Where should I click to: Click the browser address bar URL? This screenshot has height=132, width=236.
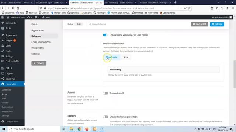(101, 8)
